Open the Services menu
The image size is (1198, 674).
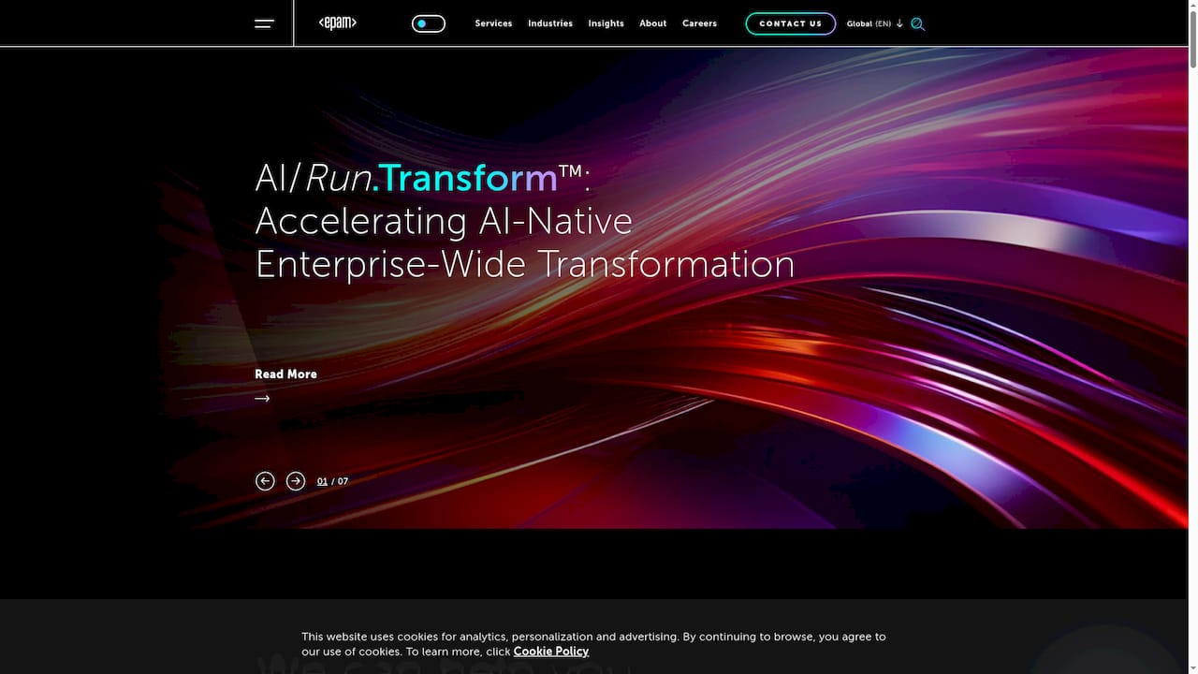tap(493, 23)
